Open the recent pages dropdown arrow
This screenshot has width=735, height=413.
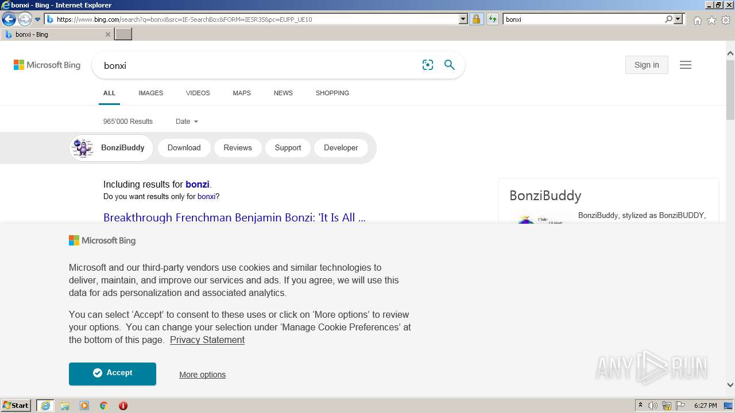click(x=37, y=20)
